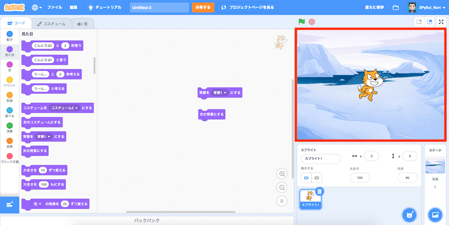Click palette 次の背景にする block
This screenshot has width=449, height=225.
(x=35, y=151)
